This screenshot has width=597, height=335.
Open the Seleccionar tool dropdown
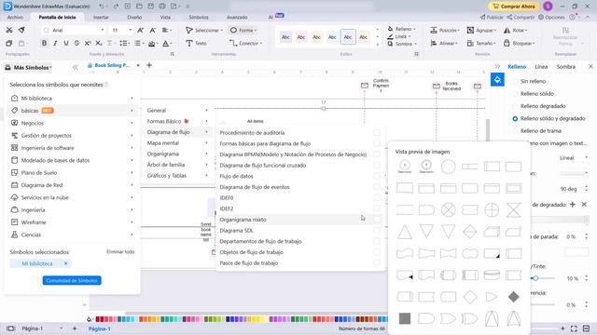204,30
